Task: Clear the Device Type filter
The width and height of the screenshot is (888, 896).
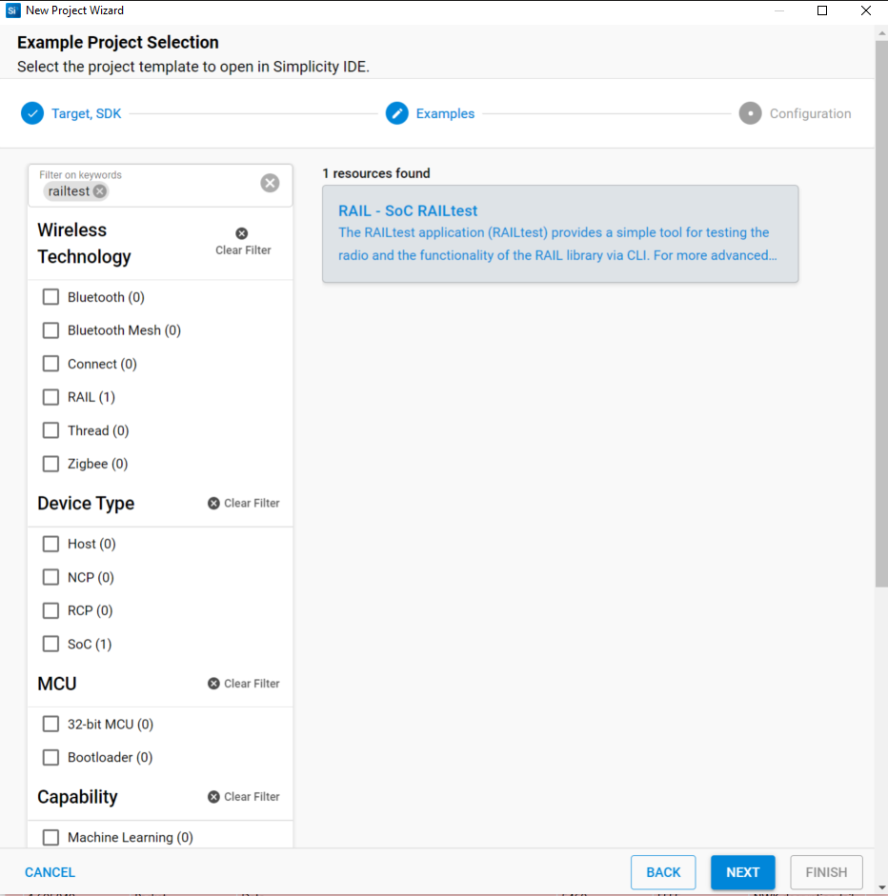Action: [x=244, y=504]
